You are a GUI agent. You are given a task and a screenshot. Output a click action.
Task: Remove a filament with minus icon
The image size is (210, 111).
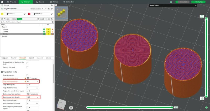[x=46, y=9]
